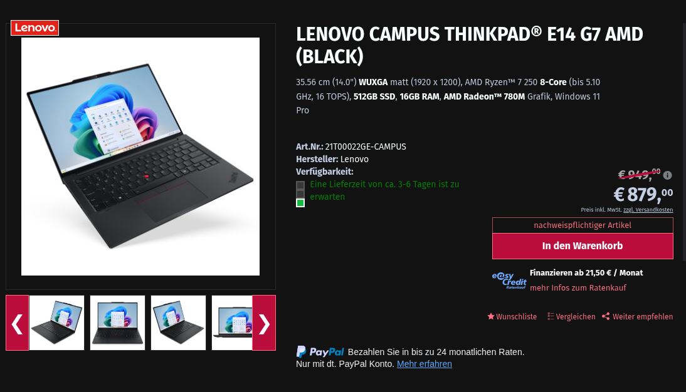Select the second front-view laptop thumbnail
This screenshot has width=686, height=392.
(117, 323)
